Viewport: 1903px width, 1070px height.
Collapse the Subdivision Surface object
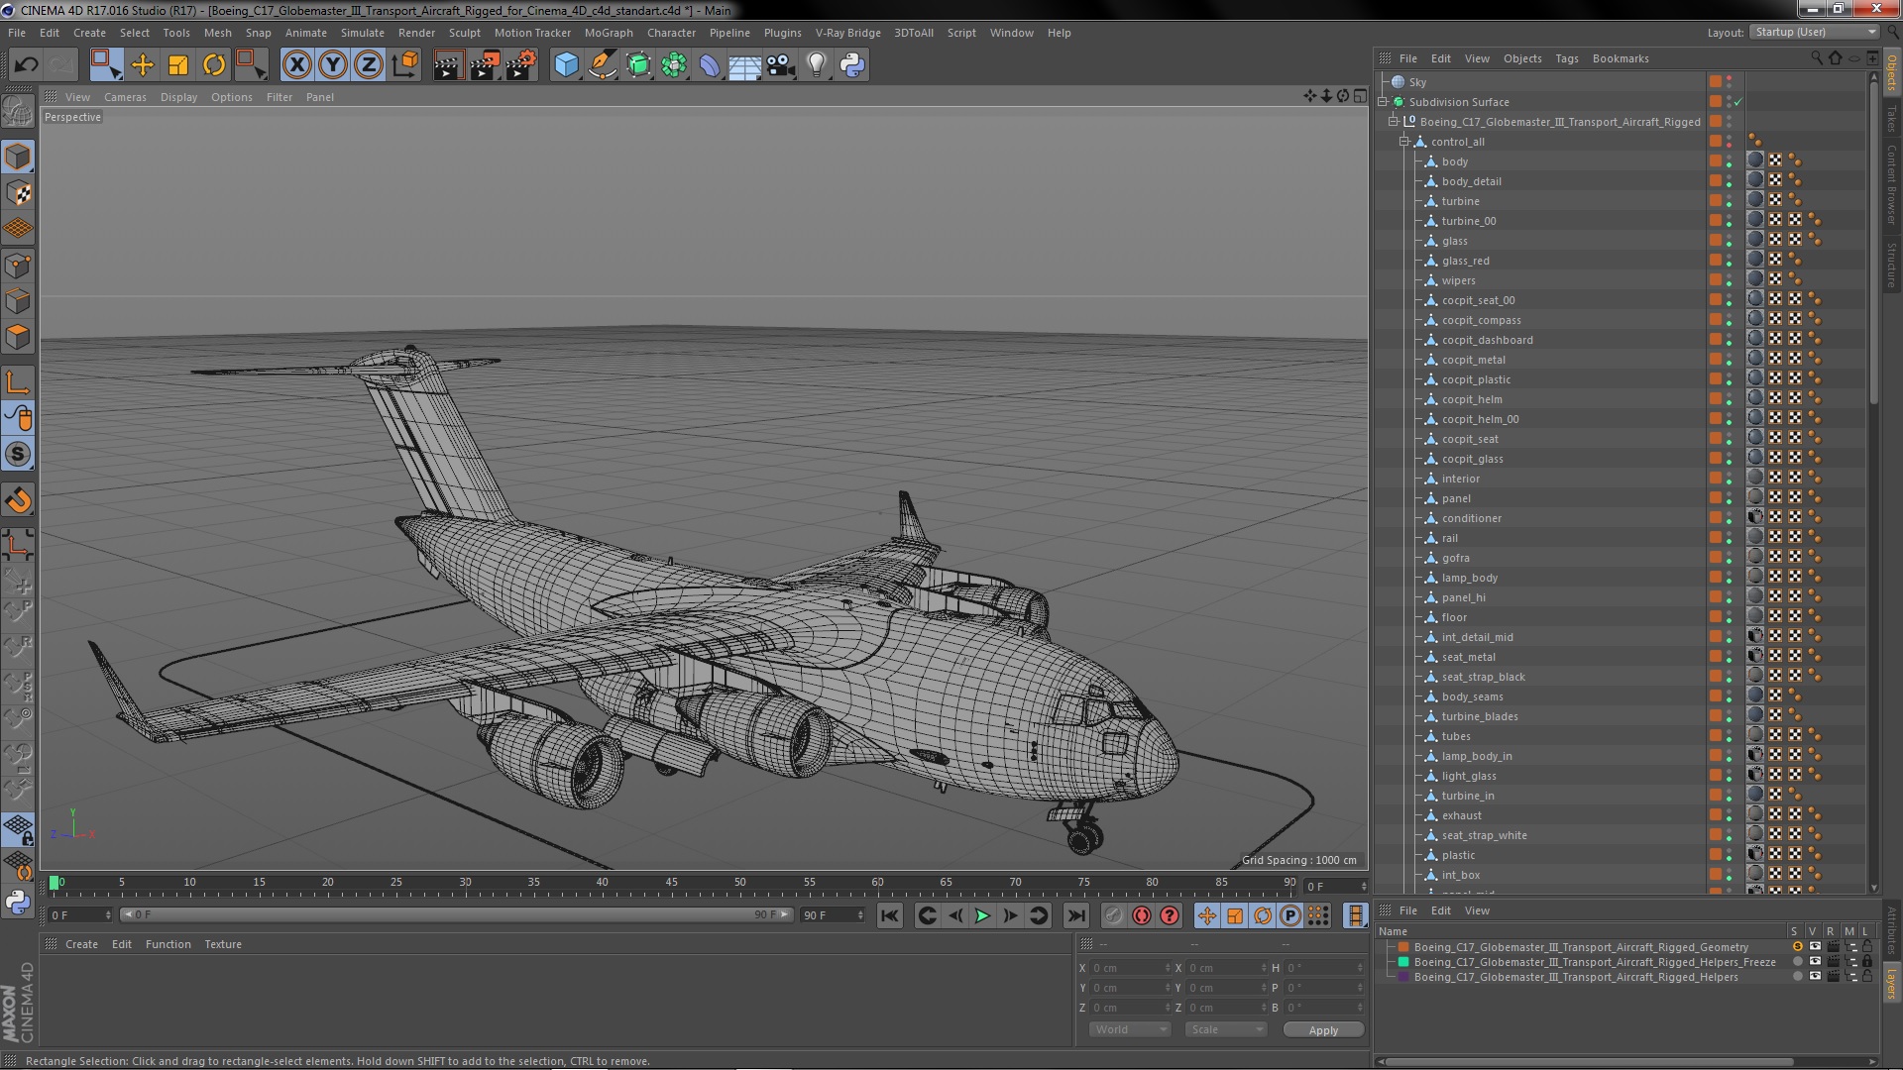(x=1383, y=102)
